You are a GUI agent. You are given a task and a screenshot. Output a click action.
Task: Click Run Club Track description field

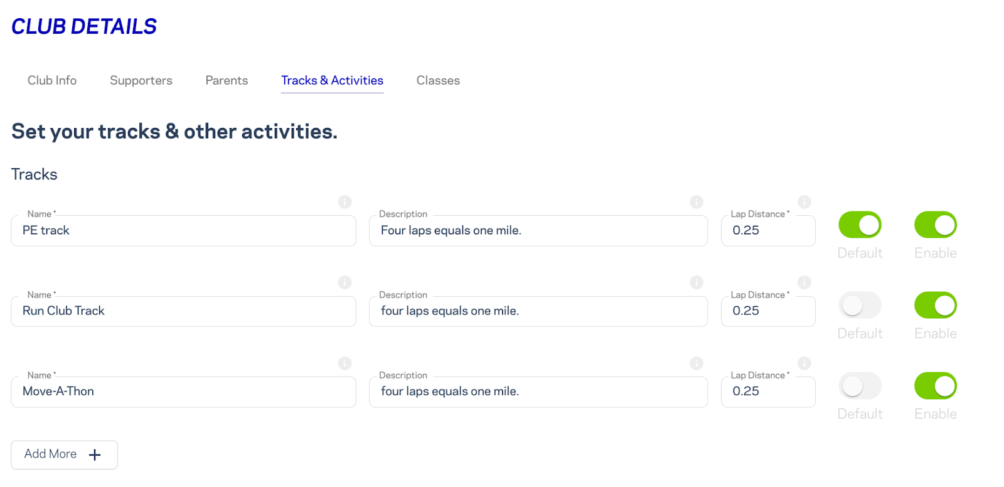[538, 311]
